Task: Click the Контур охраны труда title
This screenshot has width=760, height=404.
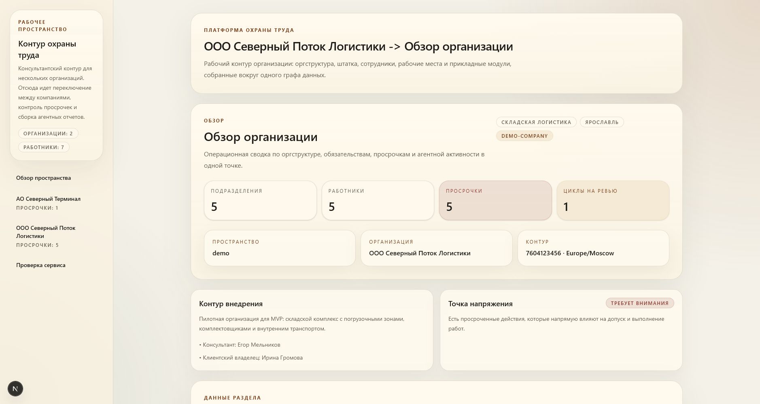Action: click(x=47, y=49)
